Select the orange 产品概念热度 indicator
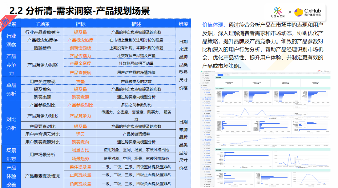This screenshot has width=338, height=188. [80, 40]
